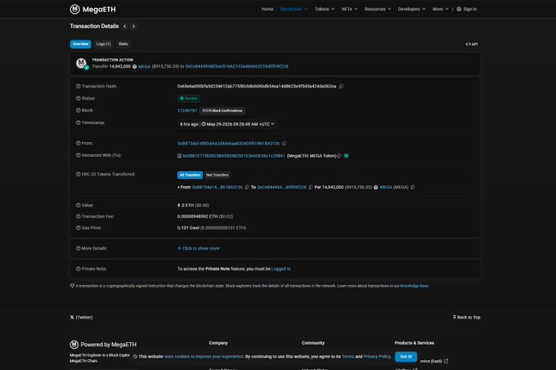
Task: Open the Knowledge Base link
Action: (415, 286)
